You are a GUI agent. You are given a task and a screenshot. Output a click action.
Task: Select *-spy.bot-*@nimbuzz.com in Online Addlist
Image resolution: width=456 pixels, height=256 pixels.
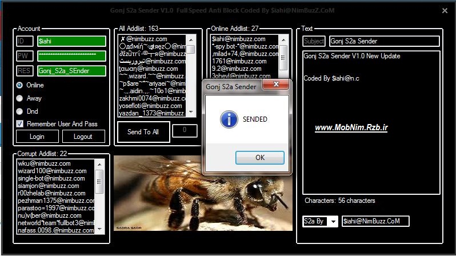245,46
